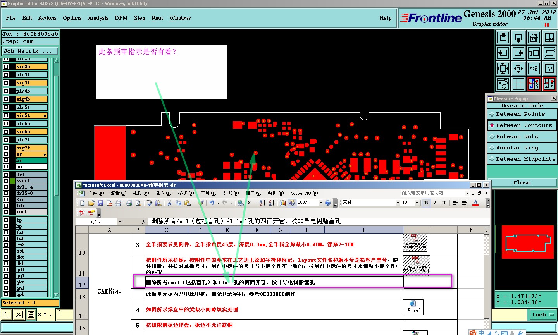This screenshot has height=335, width=558.
Task: Click the previous view icon
Action: pyautogui.click(x=534, y=53)
